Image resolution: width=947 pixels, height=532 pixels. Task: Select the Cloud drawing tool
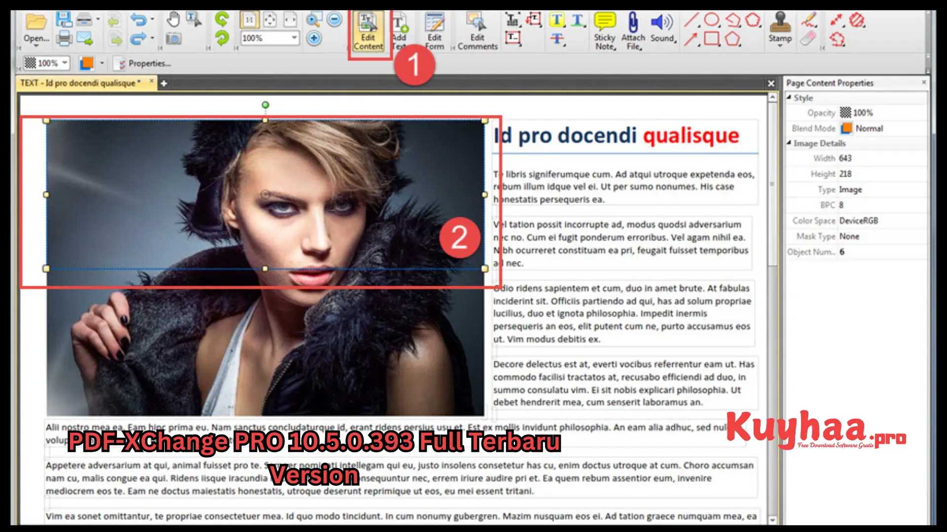(753, 20)
